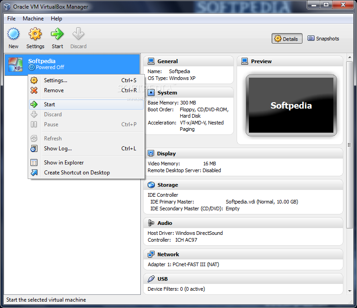Click the Softpedia preview thumbnail
This screenshot has width=357, height=308.
291,105
